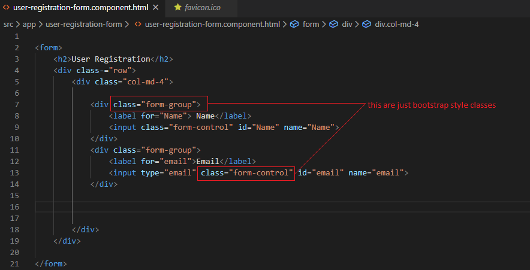Open the src breadcrumb folder

pyautogui.click(x=8, y=25)
